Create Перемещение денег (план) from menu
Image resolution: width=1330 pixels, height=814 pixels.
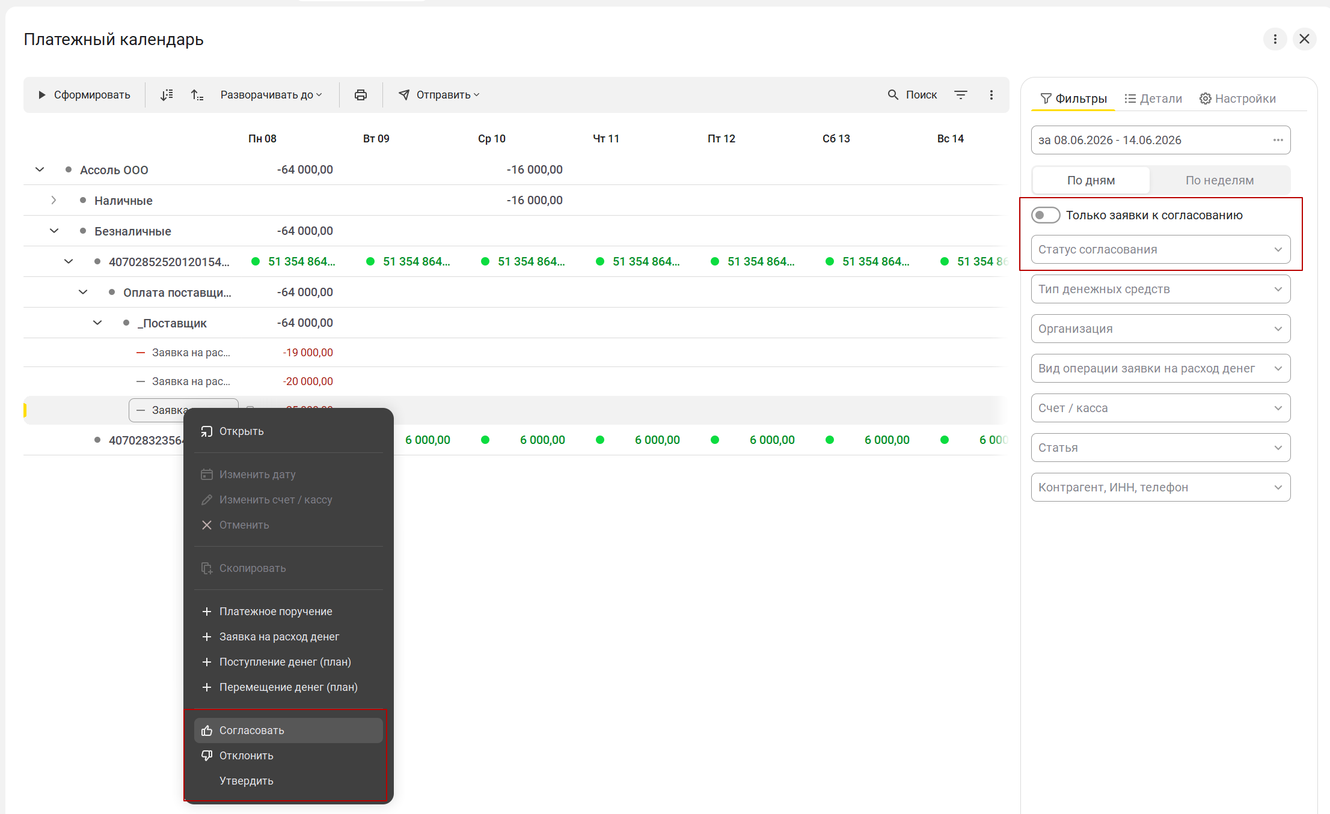[289, 687]
